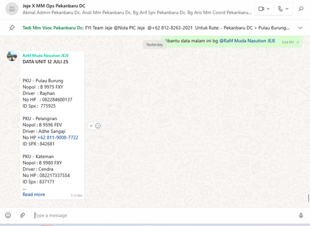This screenshot has height=226, width=310.
Task: Expand the voice call options chevron
Action: click(287, 9)
